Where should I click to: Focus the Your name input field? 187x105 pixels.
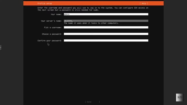pos(106,14)
